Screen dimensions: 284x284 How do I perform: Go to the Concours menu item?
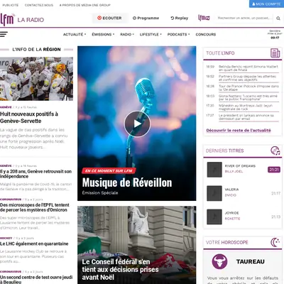206,35
